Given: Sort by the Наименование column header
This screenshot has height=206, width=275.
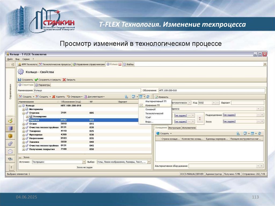Looking at the screenshot, I should tap(39, 102).
